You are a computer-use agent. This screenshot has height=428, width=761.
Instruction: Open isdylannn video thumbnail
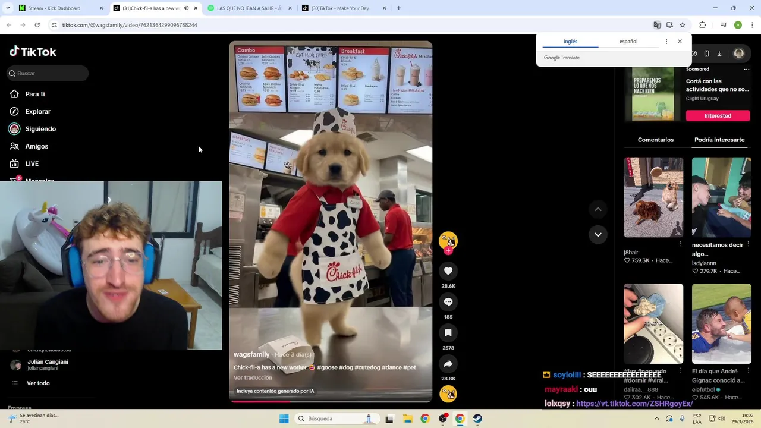click(722, 197)
